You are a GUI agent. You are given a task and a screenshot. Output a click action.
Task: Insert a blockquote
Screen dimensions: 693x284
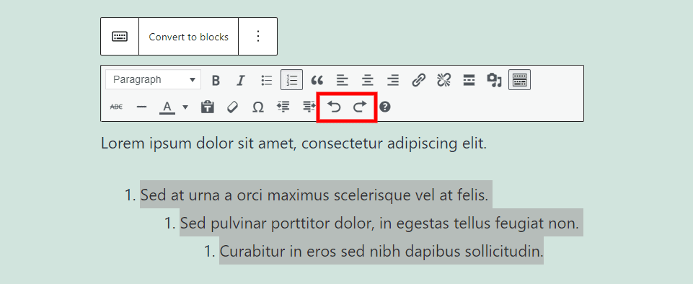[x=317, y=81]
